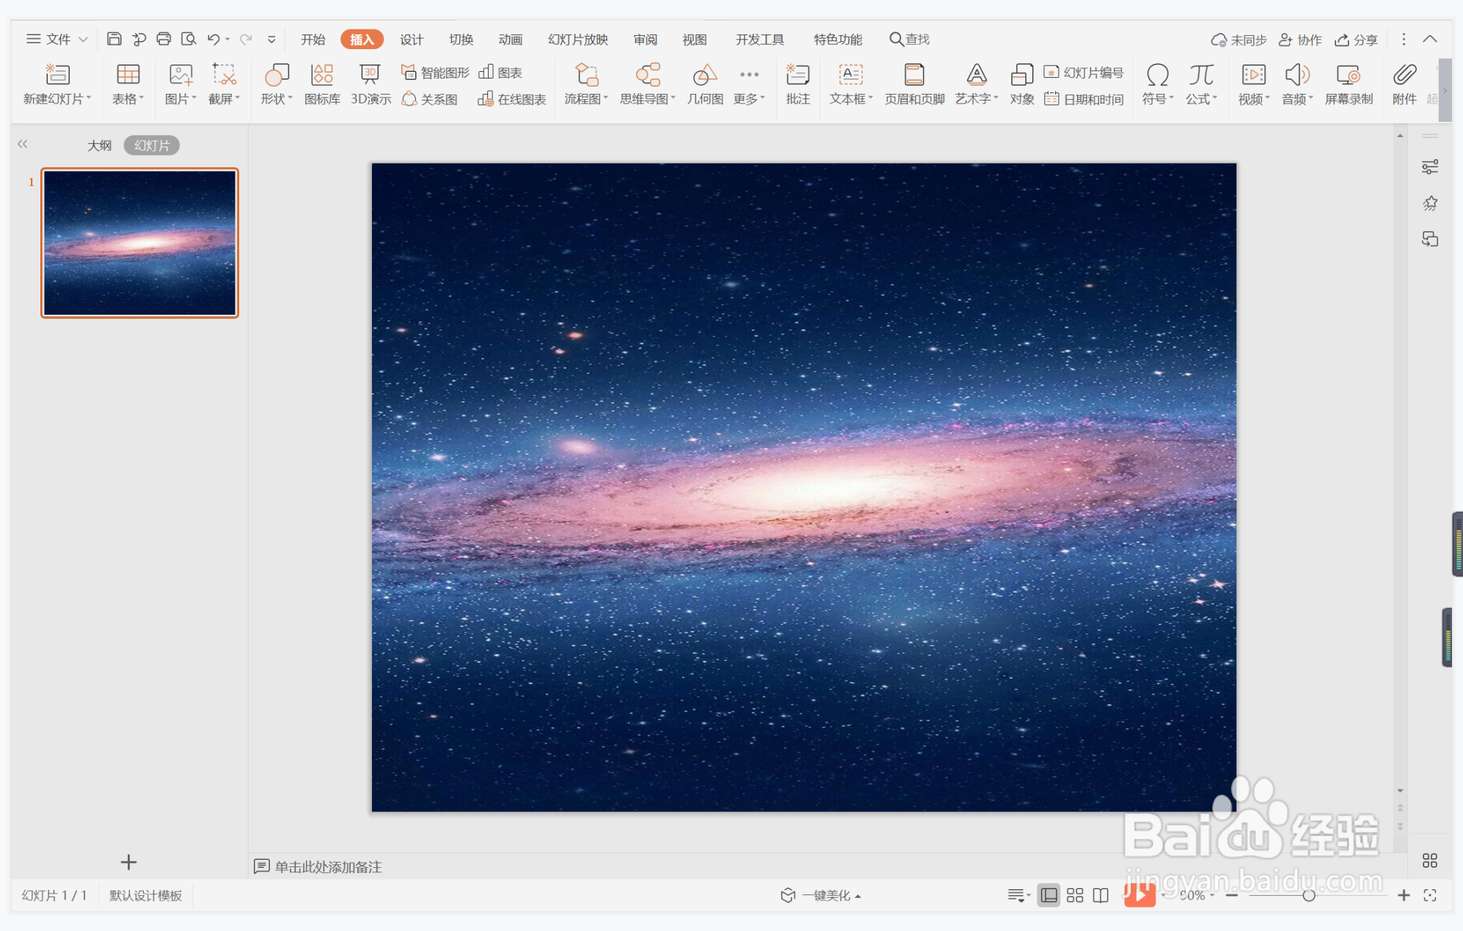Screen dimensions: 1463x931
Task: Insert Date and Time (日期和时间)
Action: click(x=1084, y=99)
